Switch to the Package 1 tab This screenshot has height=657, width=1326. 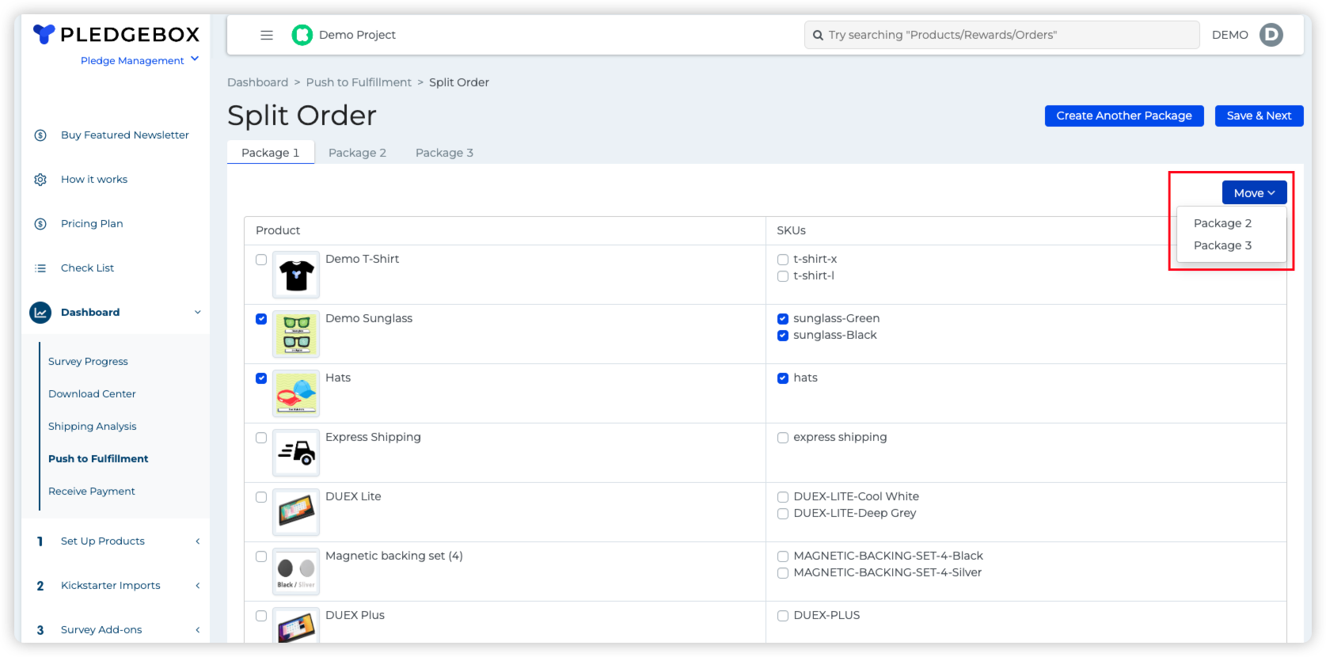(271, 153)
